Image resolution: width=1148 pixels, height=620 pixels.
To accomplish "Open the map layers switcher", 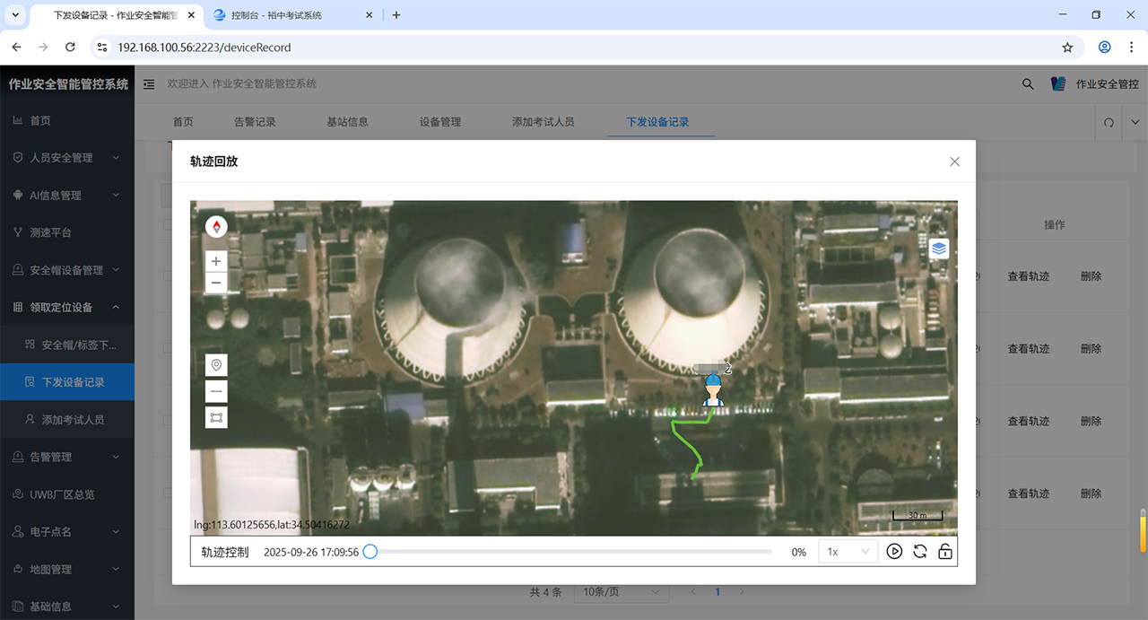I will click(939, 249).
